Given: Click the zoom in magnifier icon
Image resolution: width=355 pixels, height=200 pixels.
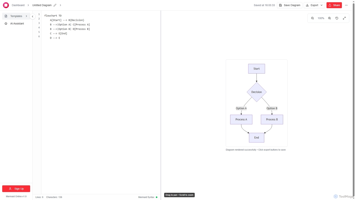Looking at the screenshot, I should (329, 18).
